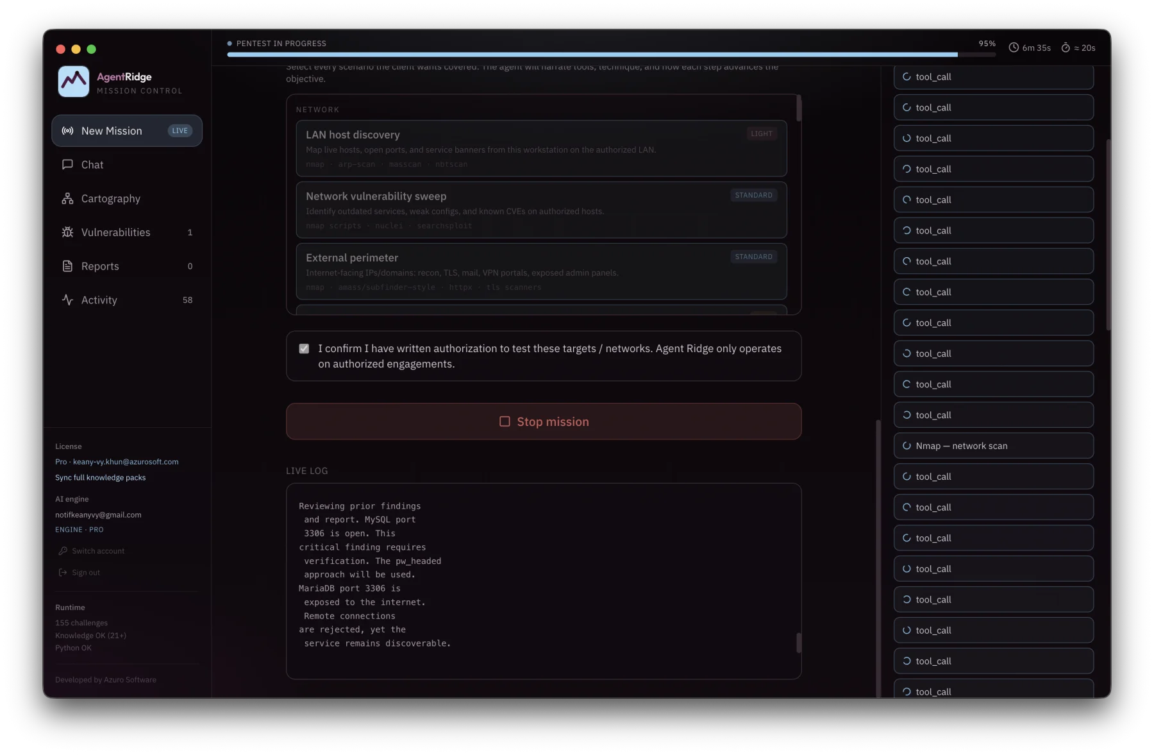Screen dimensions: 1154x755
Task: Click the square icon in Stop mission
Action: click(x=505, y=421)
